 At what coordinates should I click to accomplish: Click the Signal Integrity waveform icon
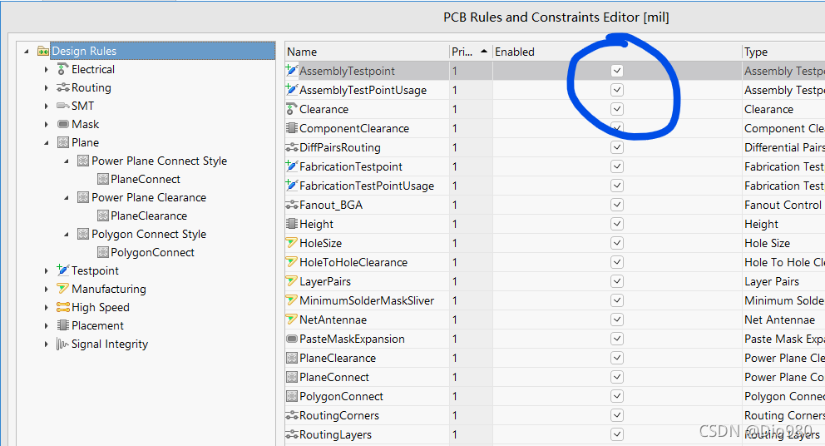pyautogui.click(x=63, y=344)
